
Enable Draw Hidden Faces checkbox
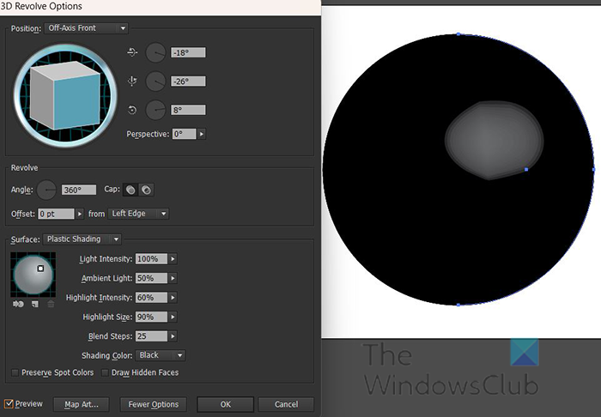(x=105, y=372)
